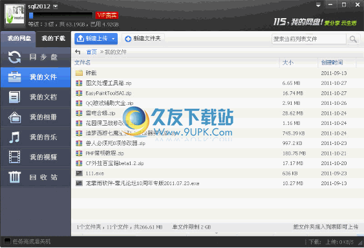Viewport: 364px width, 248px height.
Task: Select the 造梦西游七魔王 zip file row
Action: [217, 133]
